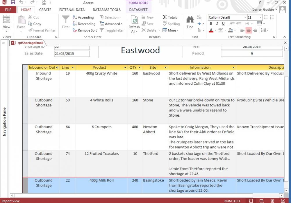Open the font color picker arrow

coord(216,30)
